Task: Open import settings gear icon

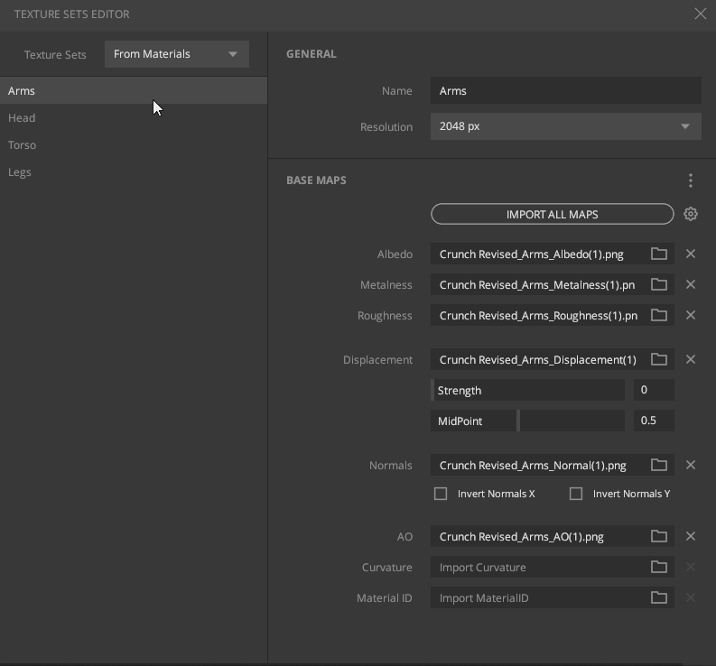Action: click(x=691, y=214)
